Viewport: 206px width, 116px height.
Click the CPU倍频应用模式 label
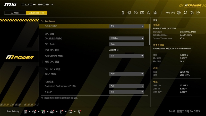tap(53, 38)
